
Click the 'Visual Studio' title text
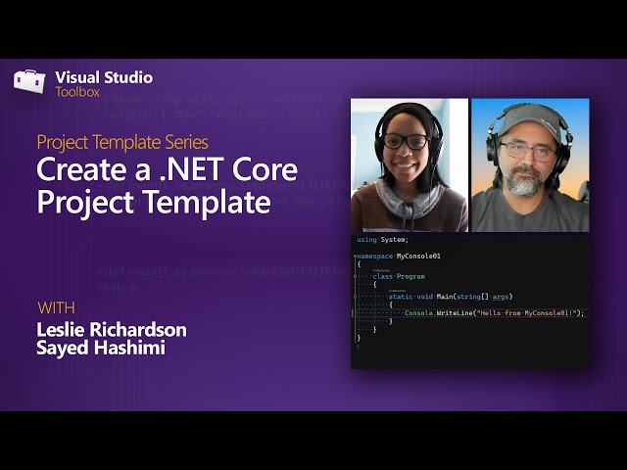pyautogui.click(x=104, y=77)
